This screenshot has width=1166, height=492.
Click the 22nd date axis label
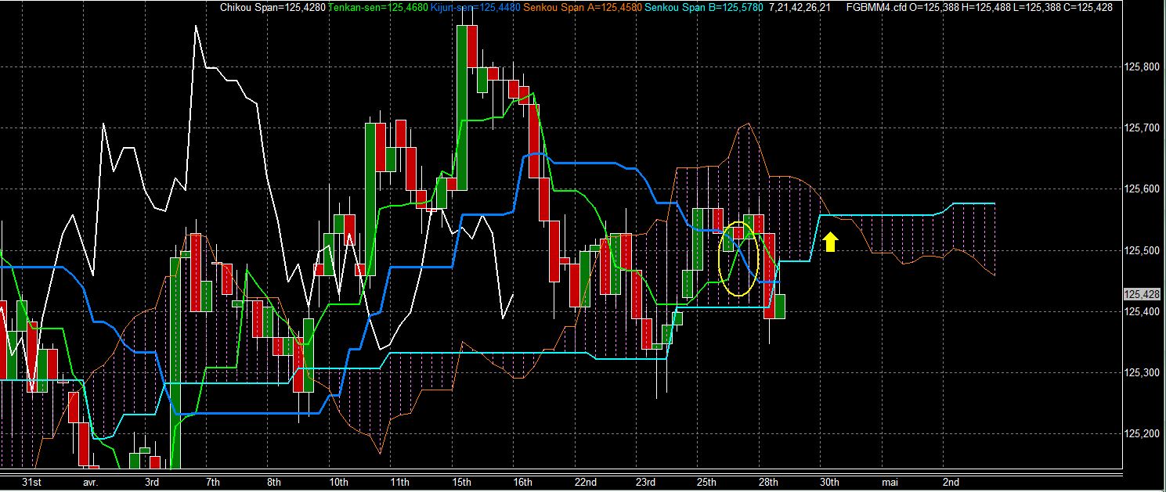[585, 482]
